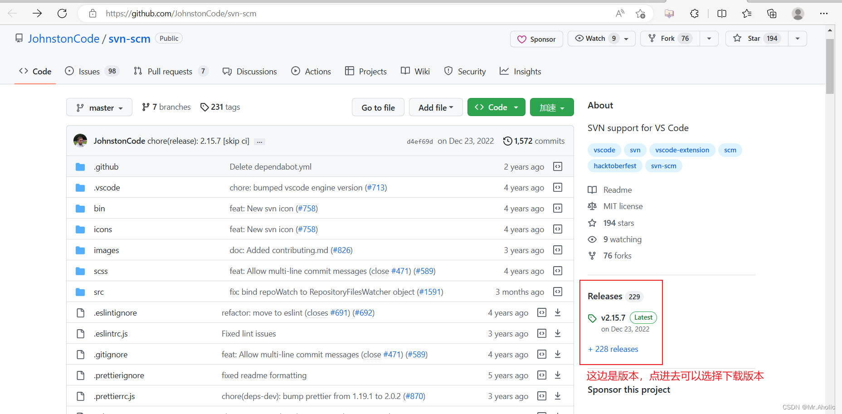
Task: Open .prettierignore file
Action: tap(119, 375)
